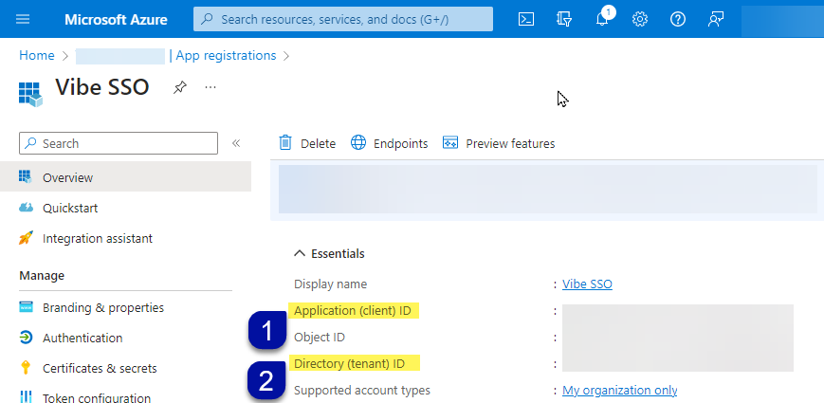Click the Microsoft Azure logo text
This screenshot has width=824, height=403.
point(116,20)
